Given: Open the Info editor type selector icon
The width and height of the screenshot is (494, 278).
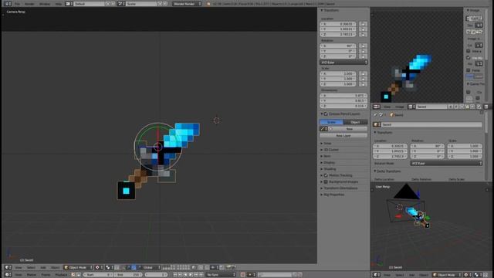Looking at the screenshot, I should (8, 4).
